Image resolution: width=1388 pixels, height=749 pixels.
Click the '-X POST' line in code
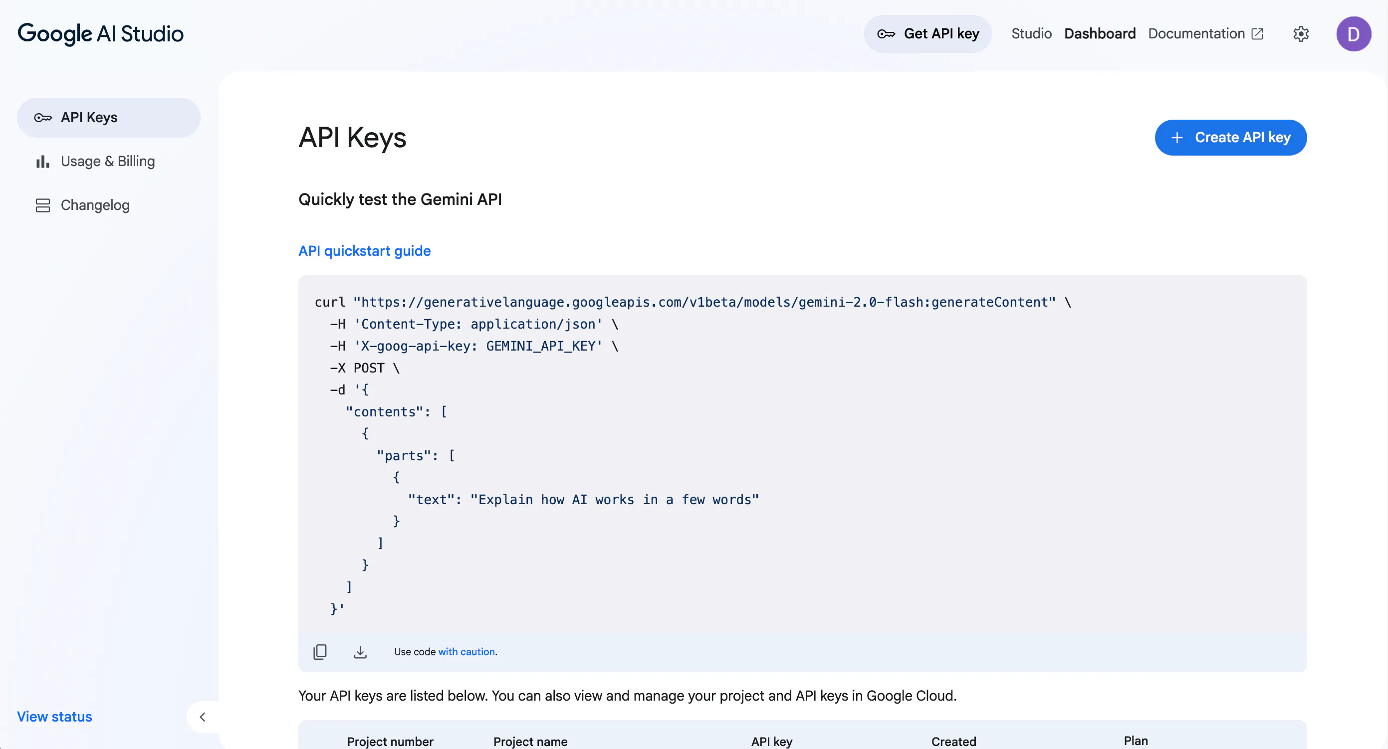[365, 368]
